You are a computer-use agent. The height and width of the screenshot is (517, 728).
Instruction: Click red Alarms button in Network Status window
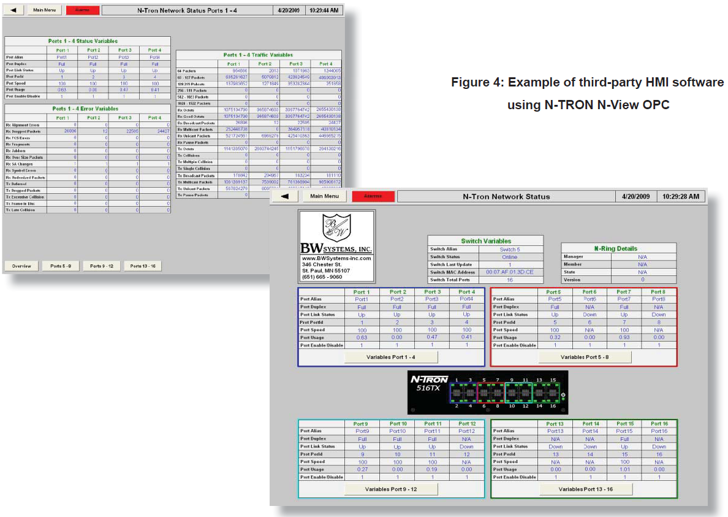tap(373, 196)
